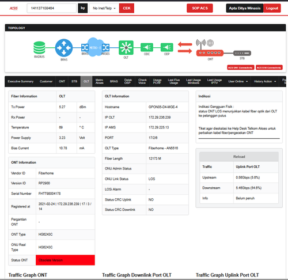Click the Power Supply value 3.23
Viewport: 288px width, 280px height.
[x=62, y=138]
